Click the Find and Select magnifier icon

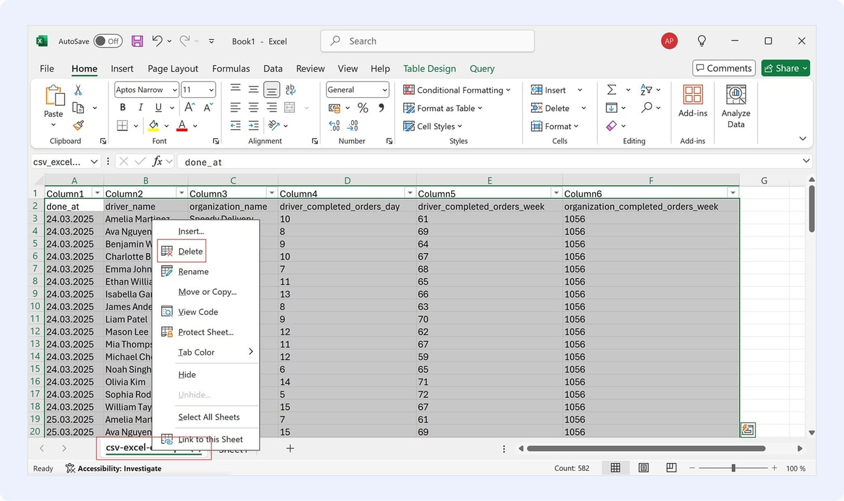[646, 107]
